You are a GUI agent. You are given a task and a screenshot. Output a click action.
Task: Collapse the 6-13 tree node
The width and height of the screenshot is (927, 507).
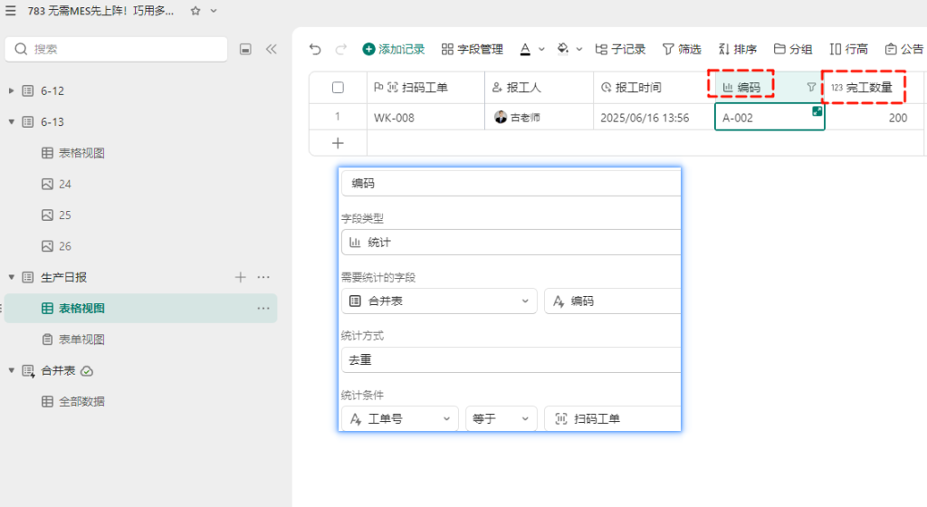(11, 121)
